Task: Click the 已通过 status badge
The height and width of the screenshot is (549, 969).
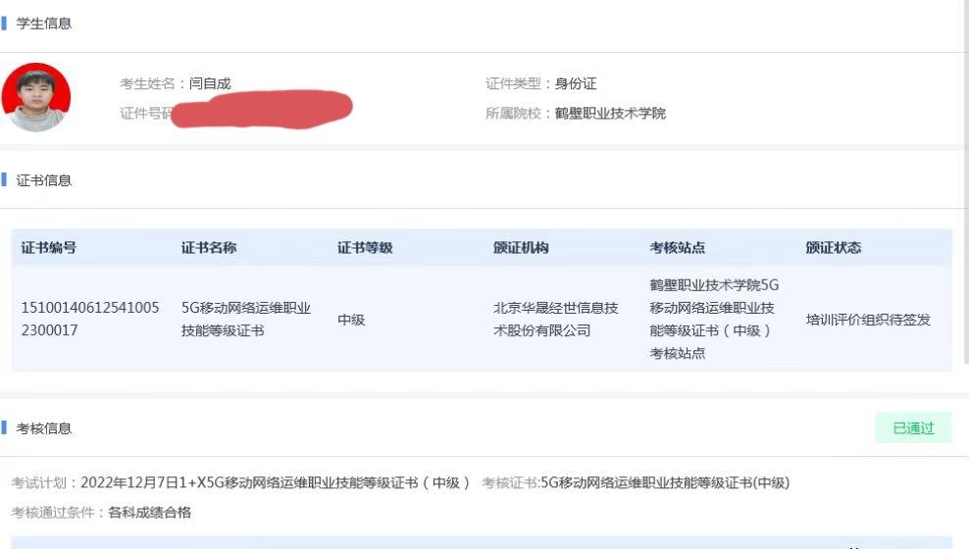Action: [x=913, y=428]
